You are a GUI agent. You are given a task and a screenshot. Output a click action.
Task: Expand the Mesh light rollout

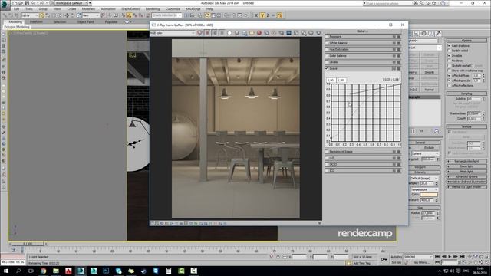(466, 172)
